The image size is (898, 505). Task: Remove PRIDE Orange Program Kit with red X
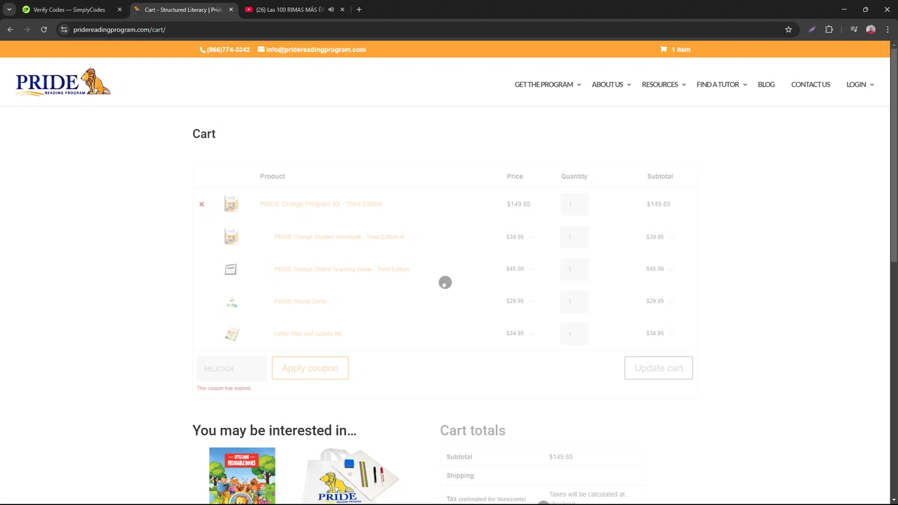(x=202, y=205)
